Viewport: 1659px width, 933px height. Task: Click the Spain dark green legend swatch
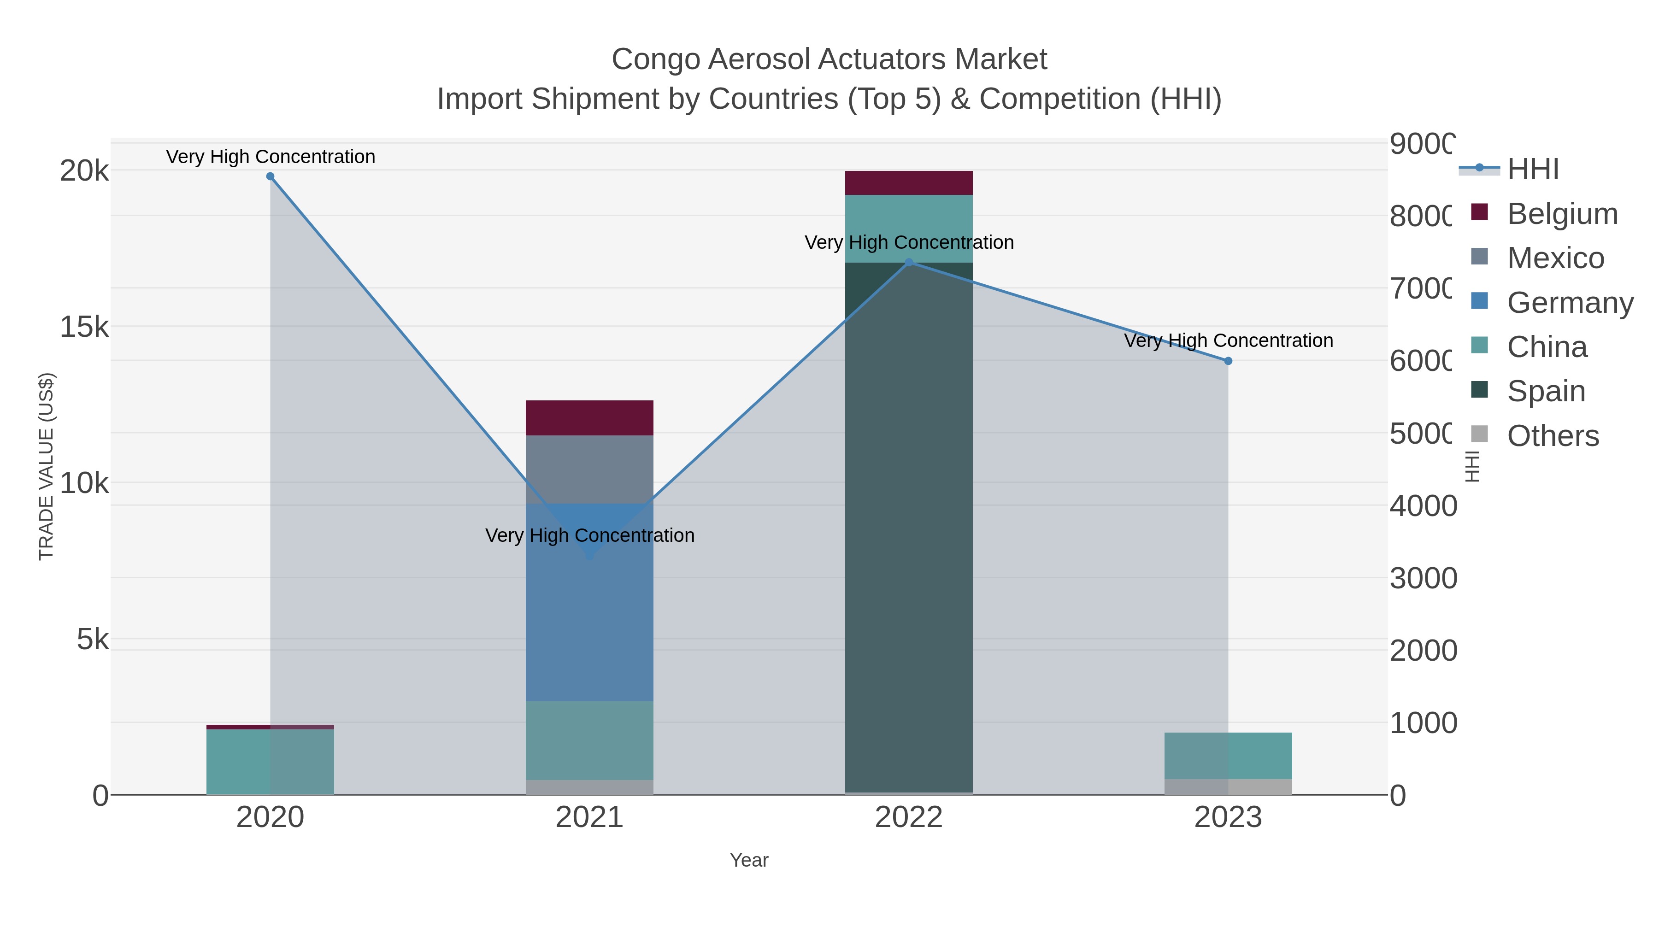coord(1479,389)
